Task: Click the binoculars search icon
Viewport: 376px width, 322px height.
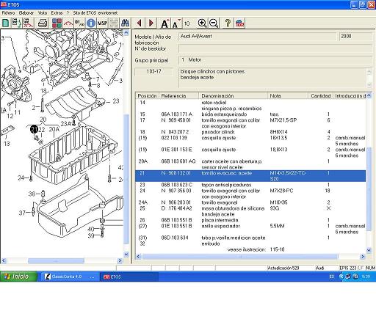Action: [x=126, y=23]
